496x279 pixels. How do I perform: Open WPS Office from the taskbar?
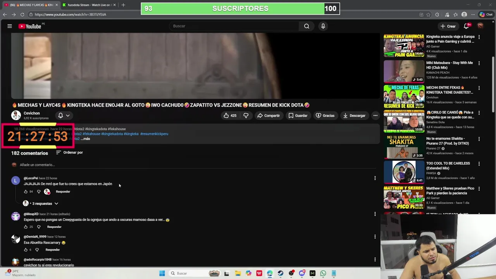259,273
